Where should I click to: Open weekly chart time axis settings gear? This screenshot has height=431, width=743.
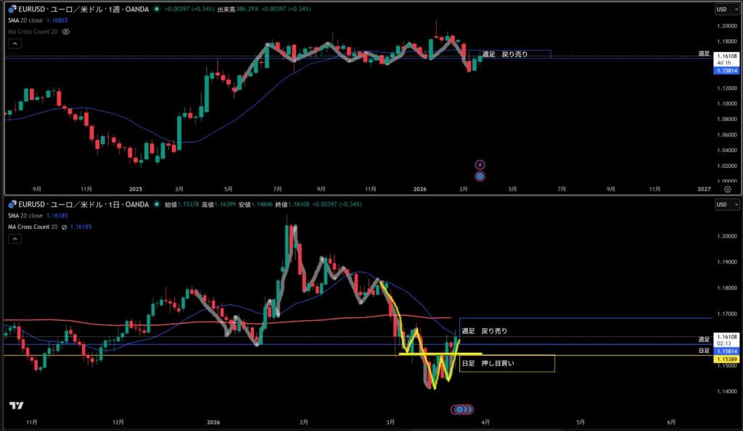(x=726, y=187)
